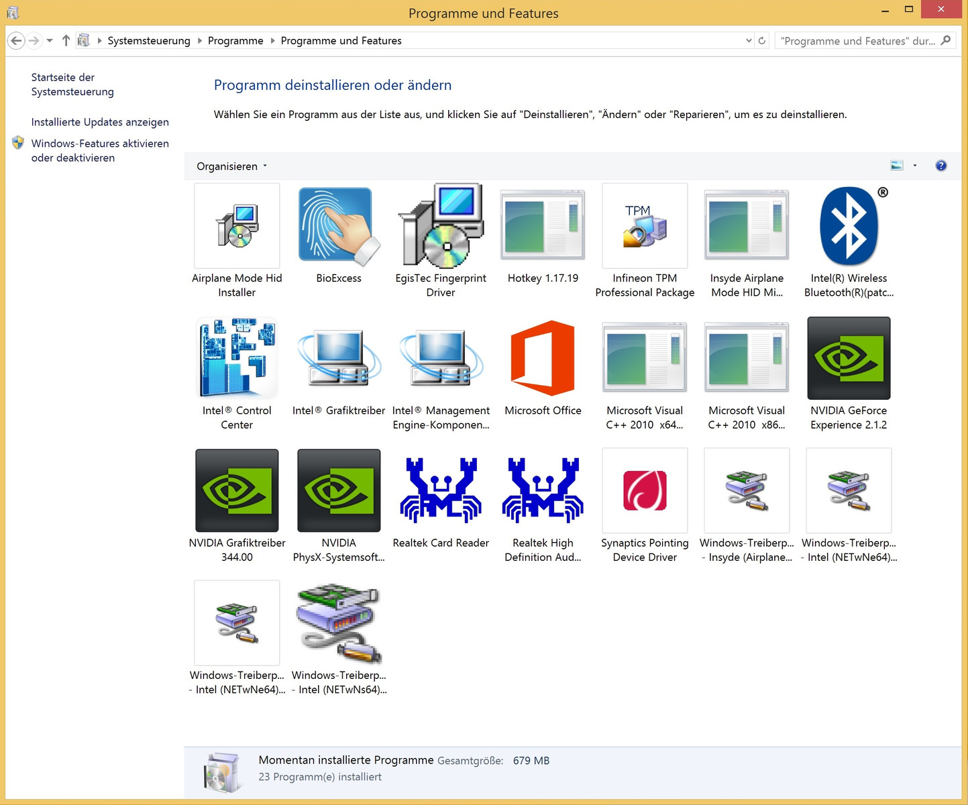This screenshot has width=968, height=805.
Task: Click "Momentan installierte Programme" in the details pane
Action: [346, 760]
